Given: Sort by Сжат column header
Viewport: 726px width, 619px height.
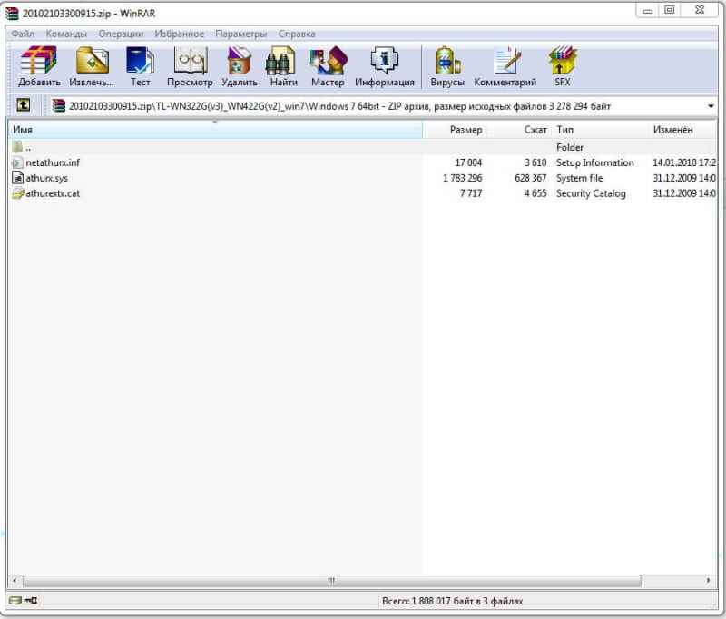Looking at the screenshot, I should pyautogui.click(x=519, y=130).
